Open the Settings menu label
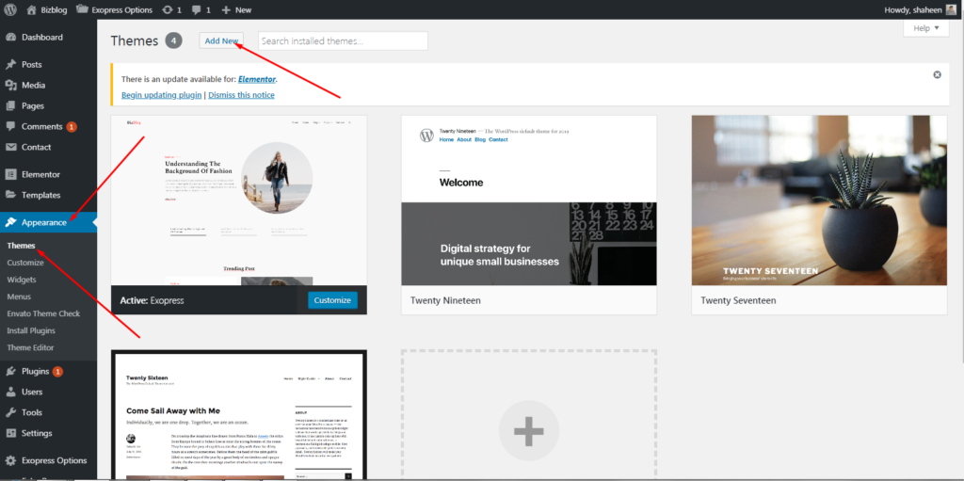This screenshot has height=481, width=964. click(37, 433)
